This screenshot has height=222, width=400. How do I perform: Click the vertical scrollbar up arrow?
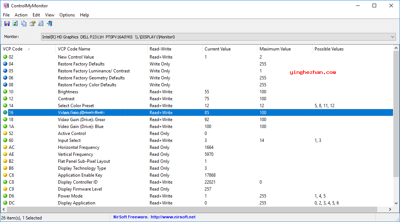396,48
